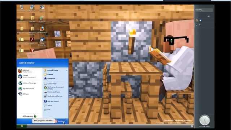Select green Hypercam-style shortcut above Firefox icon
The width and height of the screenshot is (231, 130).
pyautogui.click(x=42, y=19)
